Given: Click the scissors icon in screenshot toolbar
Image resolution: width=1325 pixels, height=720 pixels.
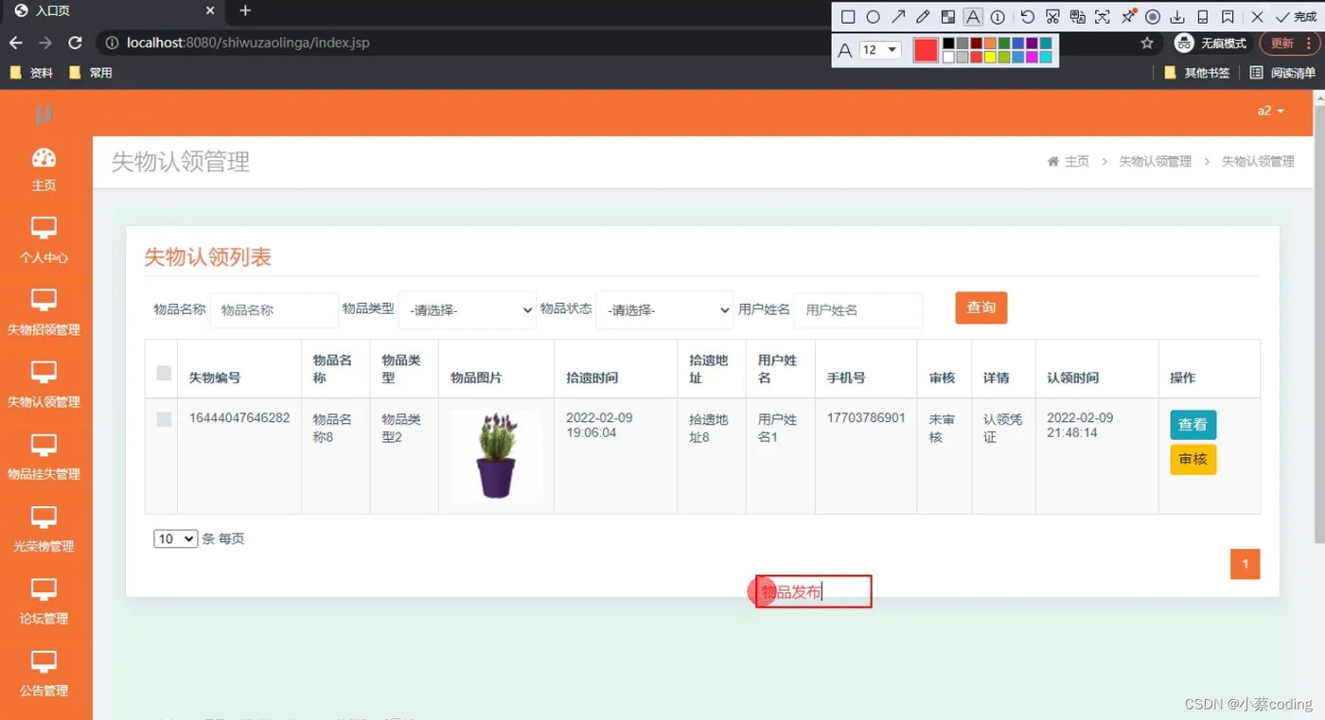Looking at the screenshot, I should pyautogui.click(x=1052, y=17).
